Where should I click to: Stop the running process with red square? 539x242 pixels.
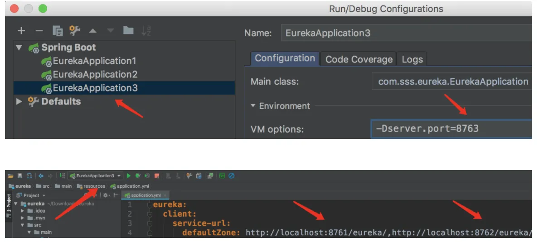click(x=157, y=176)
